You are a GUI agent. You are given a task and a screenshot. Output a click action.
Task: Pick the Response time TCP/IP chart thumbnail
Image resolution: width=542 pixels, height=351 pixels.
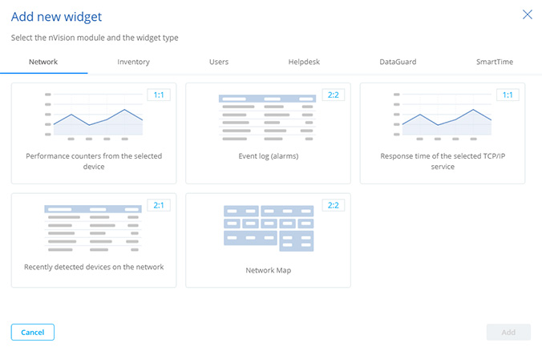pos(443,116)
